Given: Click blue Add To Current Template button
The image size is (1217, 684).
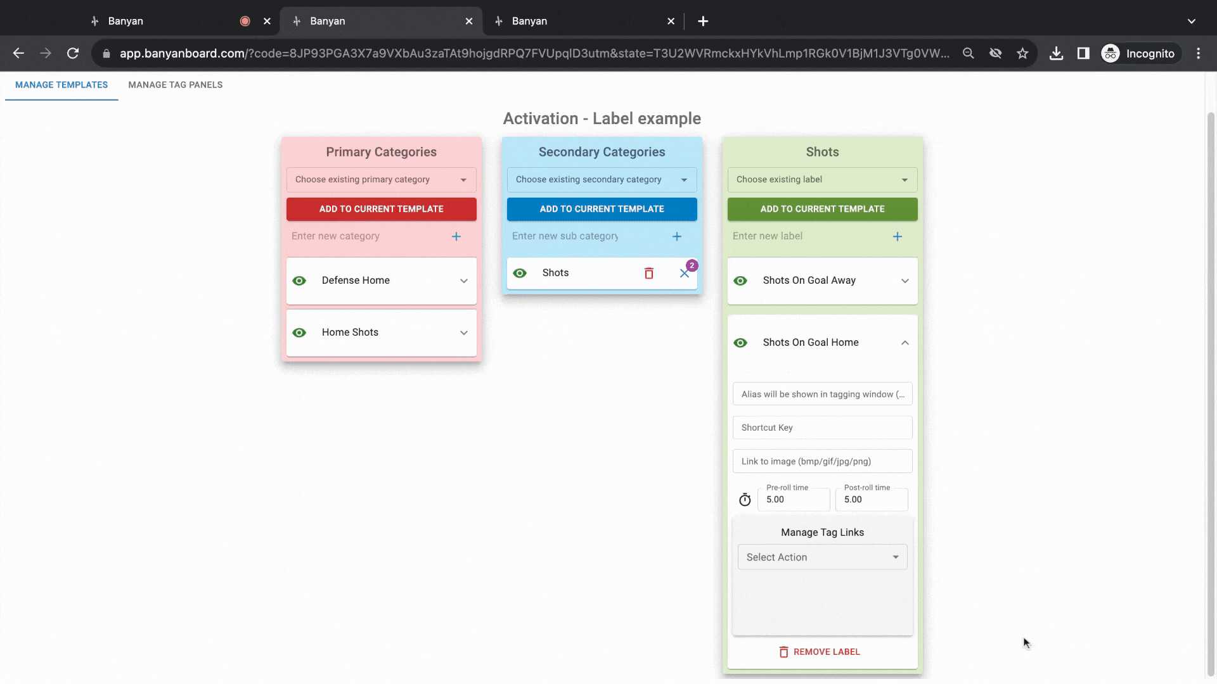Looking at the screenshot, I should [x=602, y=209].
